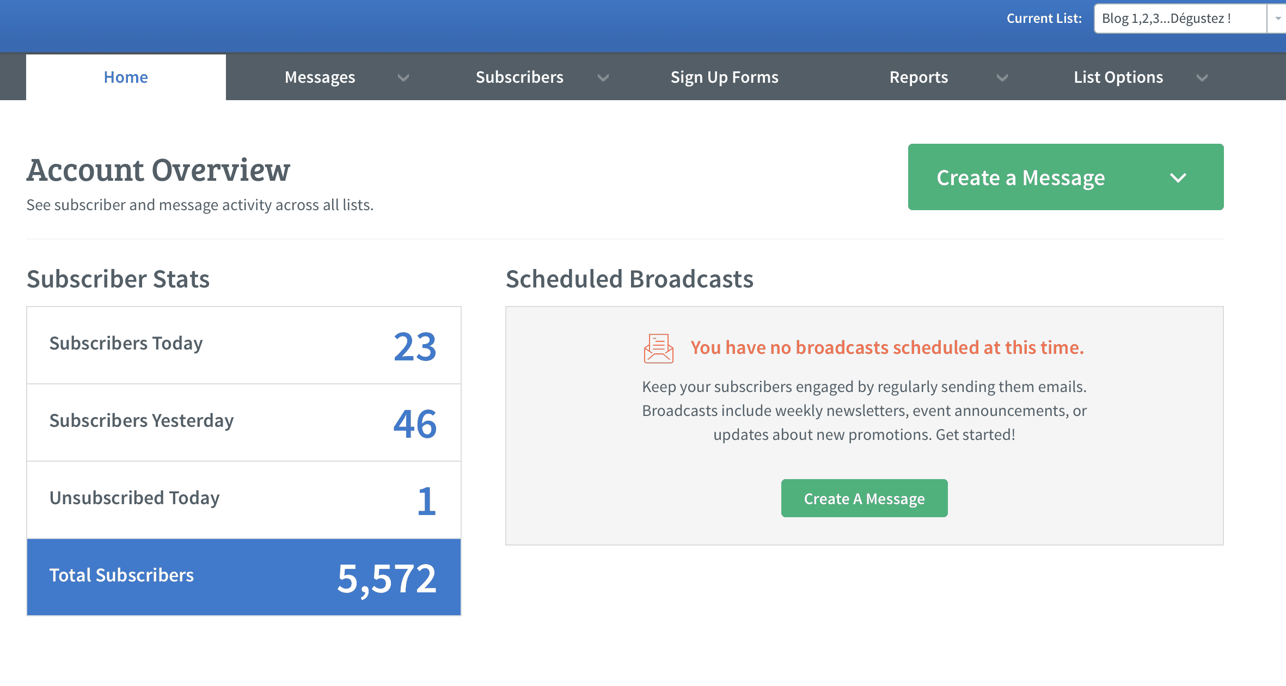Expand the Messages menu chevron

point(403,78)
